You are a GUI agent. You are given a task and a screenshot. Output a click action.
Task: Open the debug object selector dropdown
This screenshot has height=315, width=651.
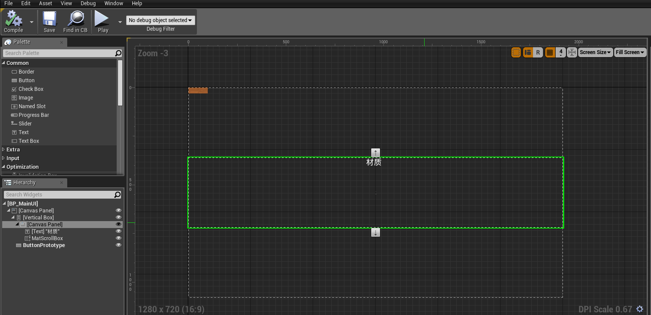point(160,20)
